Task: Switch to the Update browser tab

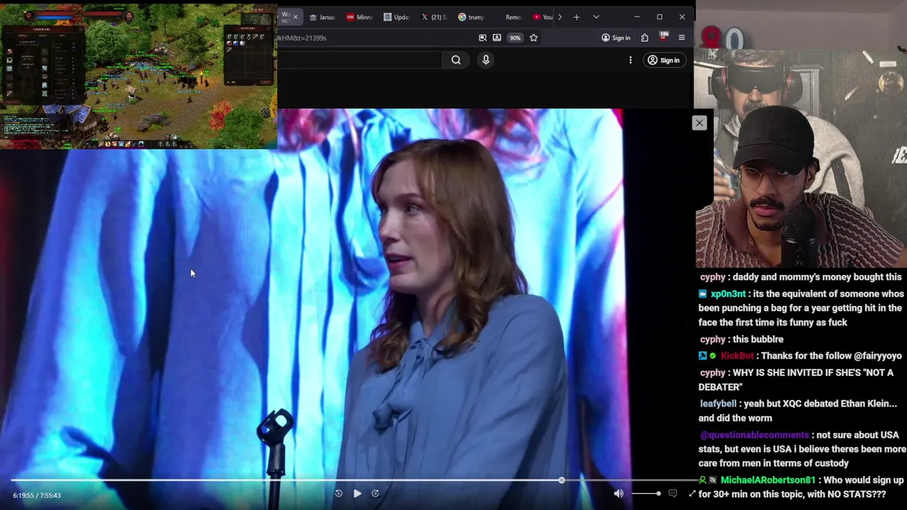Action: 397,17
